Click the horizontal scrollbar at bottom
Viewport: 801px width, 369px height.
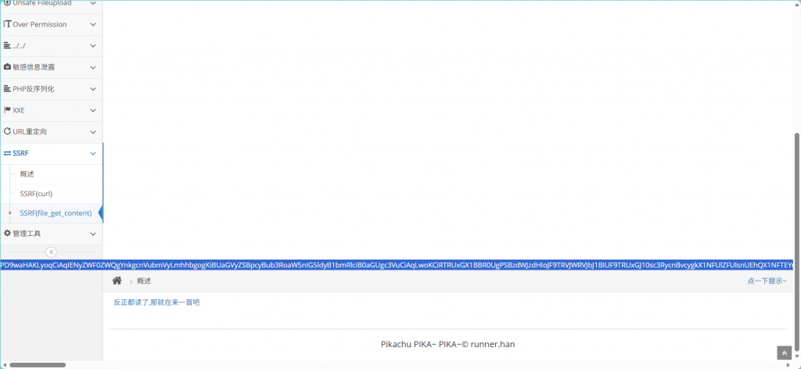pos(38,364)
